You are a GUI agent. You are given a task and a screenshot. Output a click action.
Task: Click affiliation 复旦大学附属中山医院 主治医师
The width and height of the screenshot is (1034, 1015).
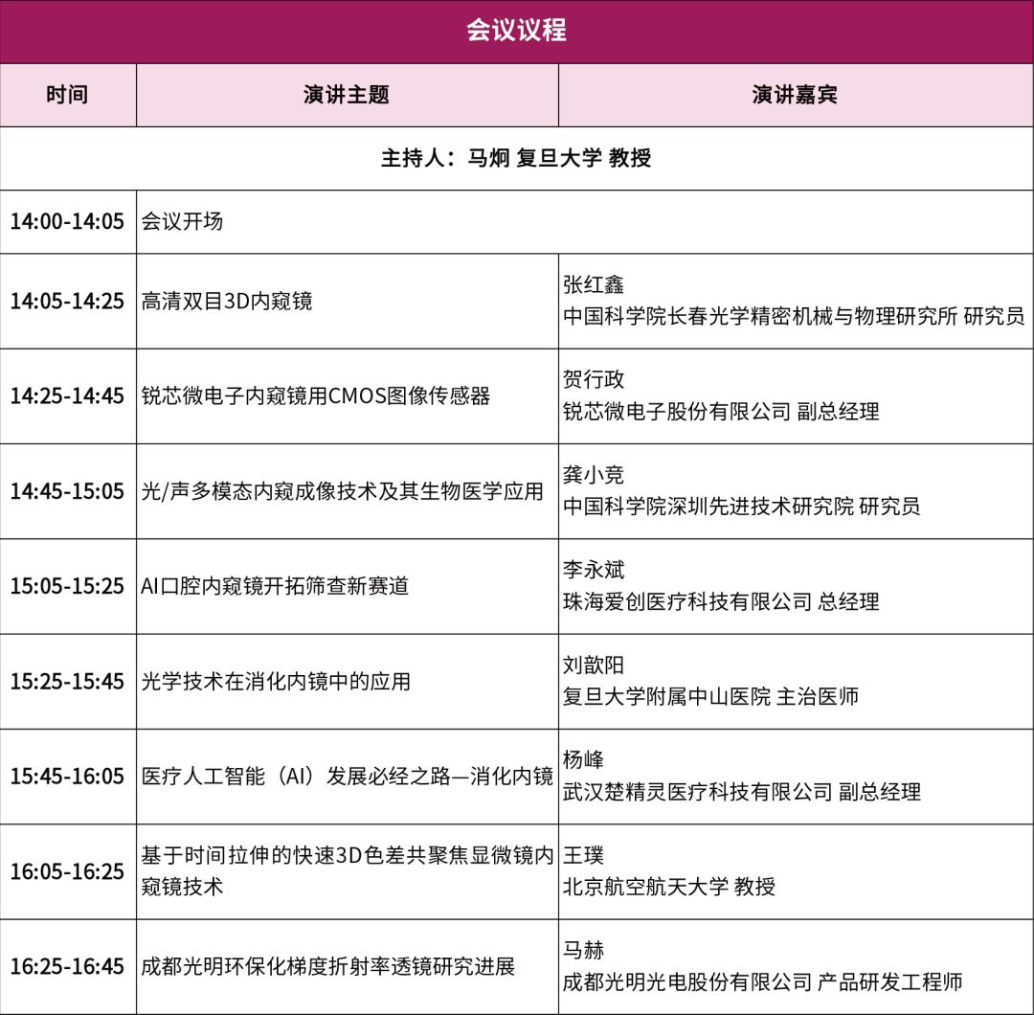tap(710, 696)
